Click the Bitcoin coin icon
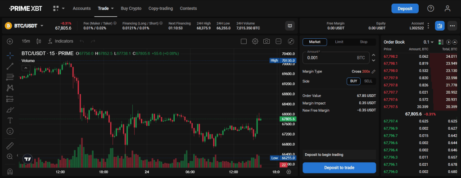This screenshot has height=178, width=461. pyautogui.click(x=8, y=26)
